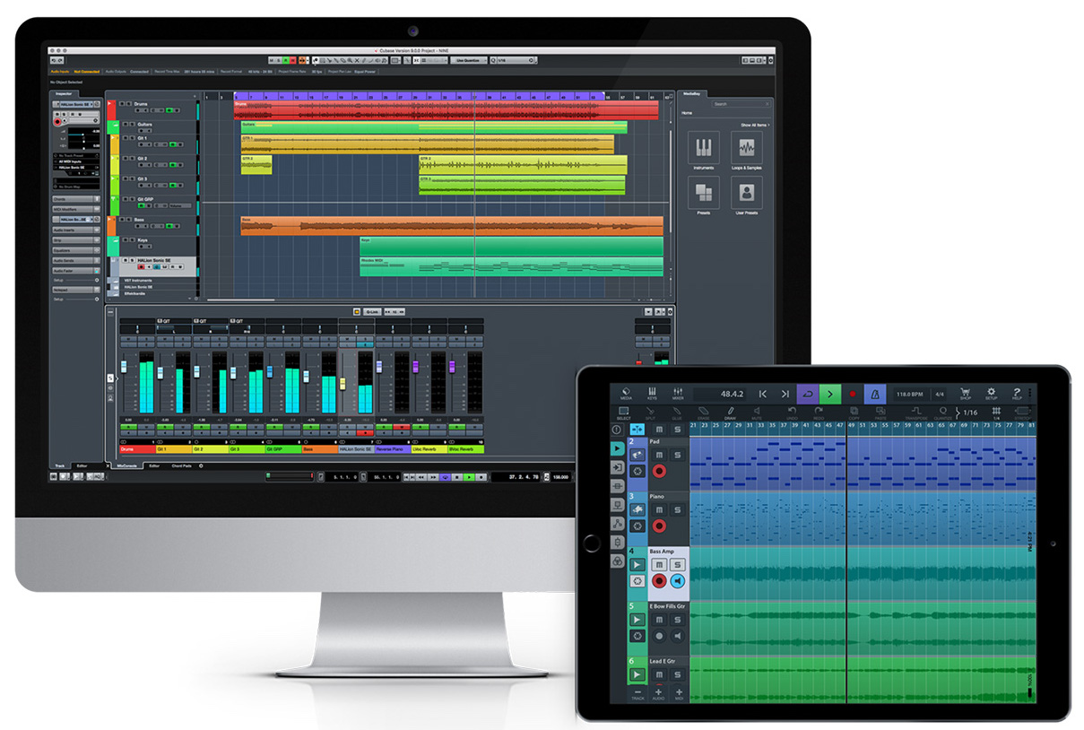
Task: Open the KEYS keyboard on the iPad
Action: tap(652, 394)
